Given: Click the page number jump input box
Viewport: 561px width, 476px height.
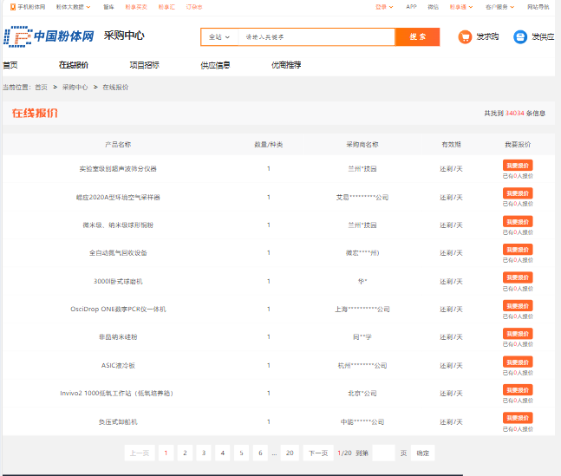Looking at the screenshot, I should tap(383, 453).
